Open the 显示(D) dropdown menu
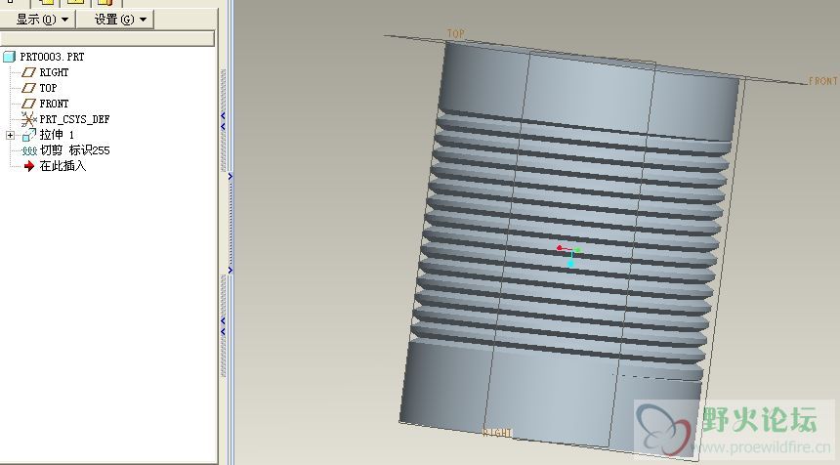Screen dimensions: 840x465 coord(42,20)
